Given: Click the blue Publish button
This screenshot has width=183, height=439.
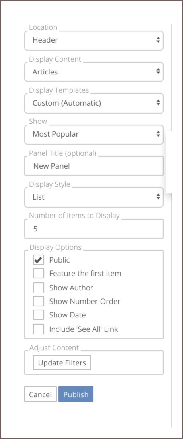Looking at the screenshot, I should [x=76, y=394].
